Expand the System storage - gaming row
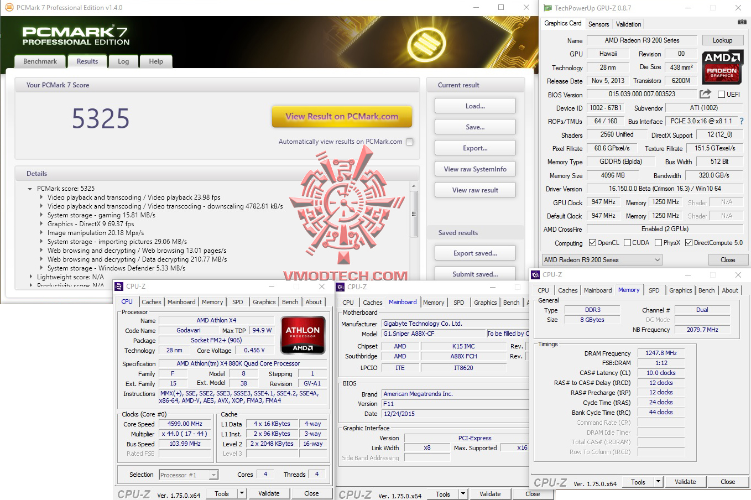The image size is (751, 500). tap(41, 215)
